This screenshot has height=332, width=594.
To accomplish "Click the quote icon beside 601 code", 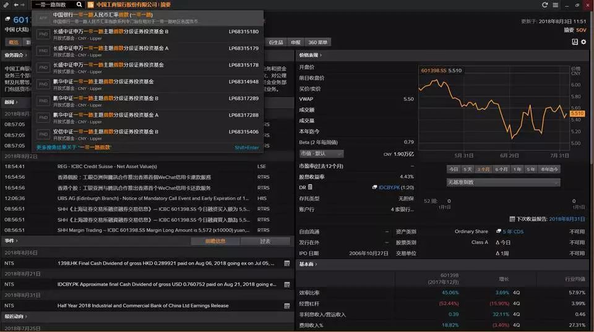I will pyautogui.click(x=7, y=19).
